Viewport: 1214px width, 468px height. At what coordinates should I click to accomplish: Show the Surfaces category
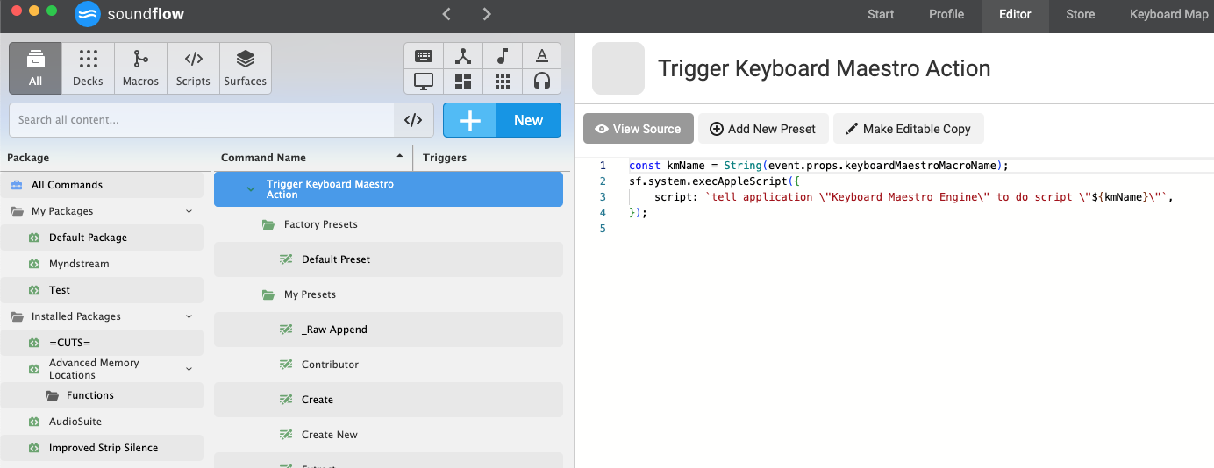(x=246, y=68)
